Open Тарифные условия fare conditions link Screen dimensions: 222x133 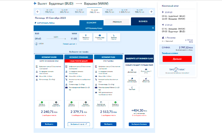point(170,53)
